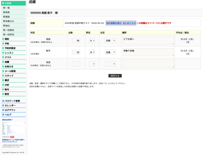Click the 別の試験を選ぶ button
Viewport: 203px width, 155px height.
click(x=114, y=23)
